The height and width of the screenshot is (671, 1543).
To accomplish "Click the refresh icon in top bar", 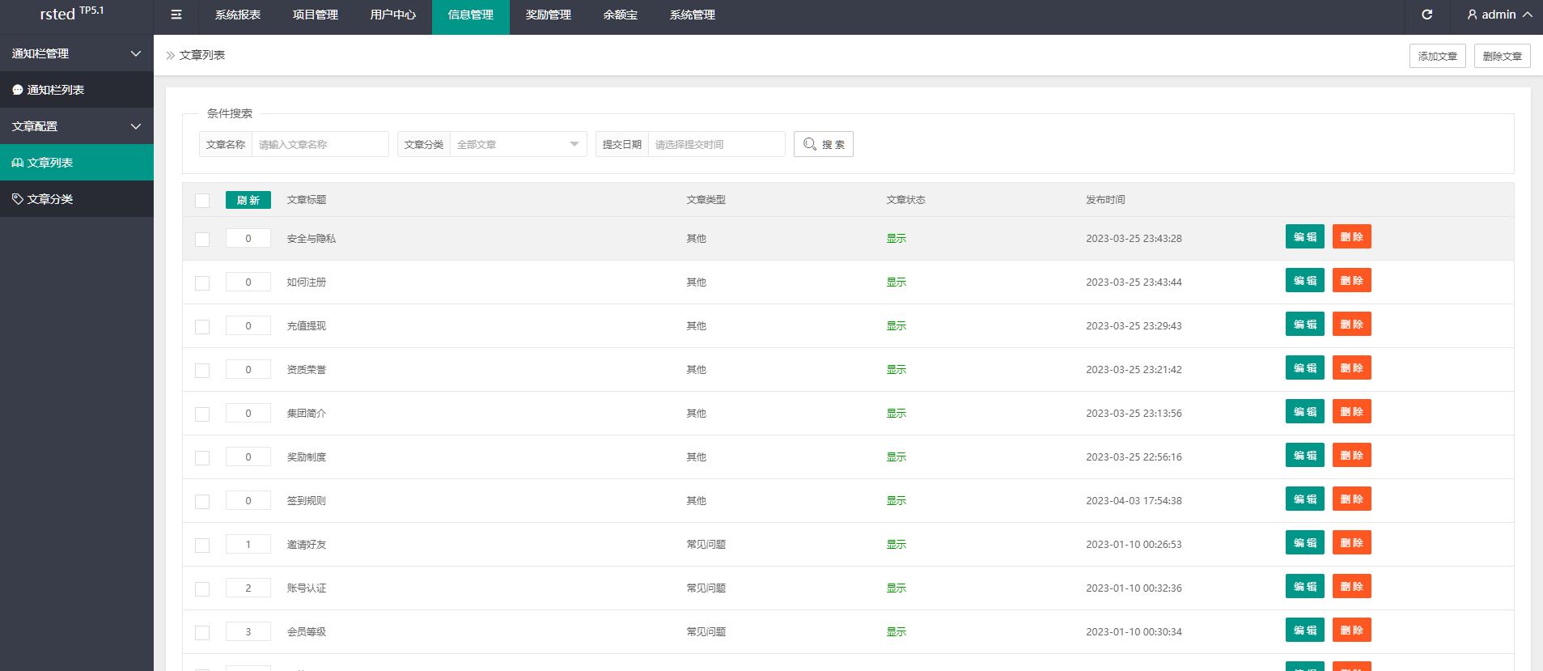I will coord(1427,15).
